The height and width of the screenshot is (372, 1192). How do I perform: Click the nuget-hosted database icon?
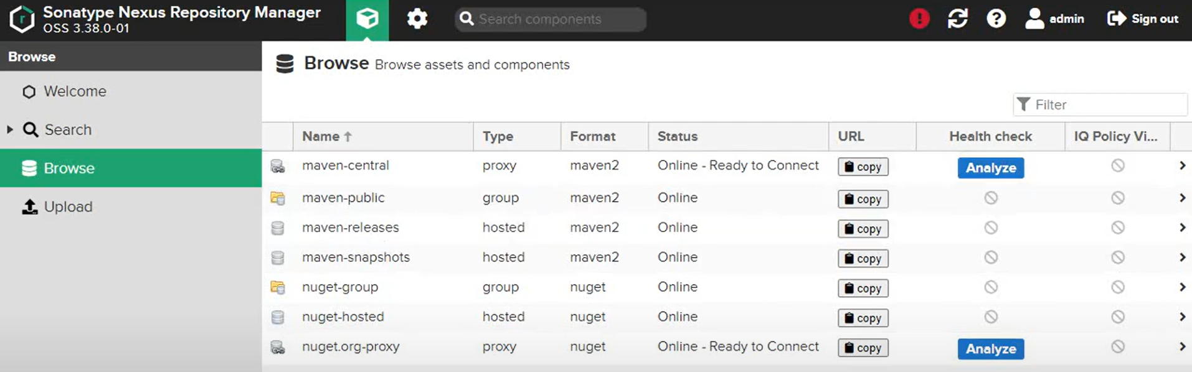278,317
